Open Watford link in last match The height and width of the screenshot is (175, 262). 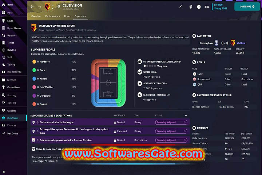[241, 43]
